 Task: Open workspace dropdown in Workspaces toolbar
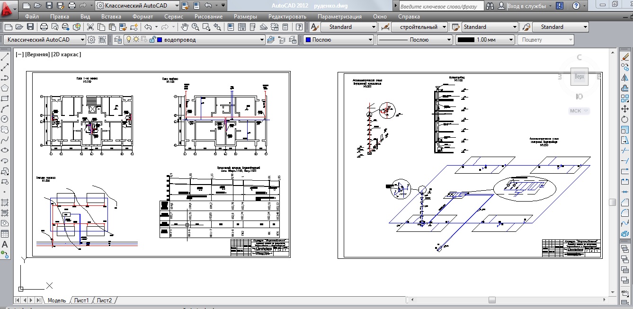click(x=45, y=40)
